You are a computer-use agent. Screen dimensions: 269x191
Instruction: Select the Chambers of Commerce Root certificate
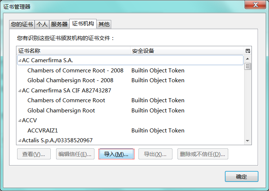point(66,100)
